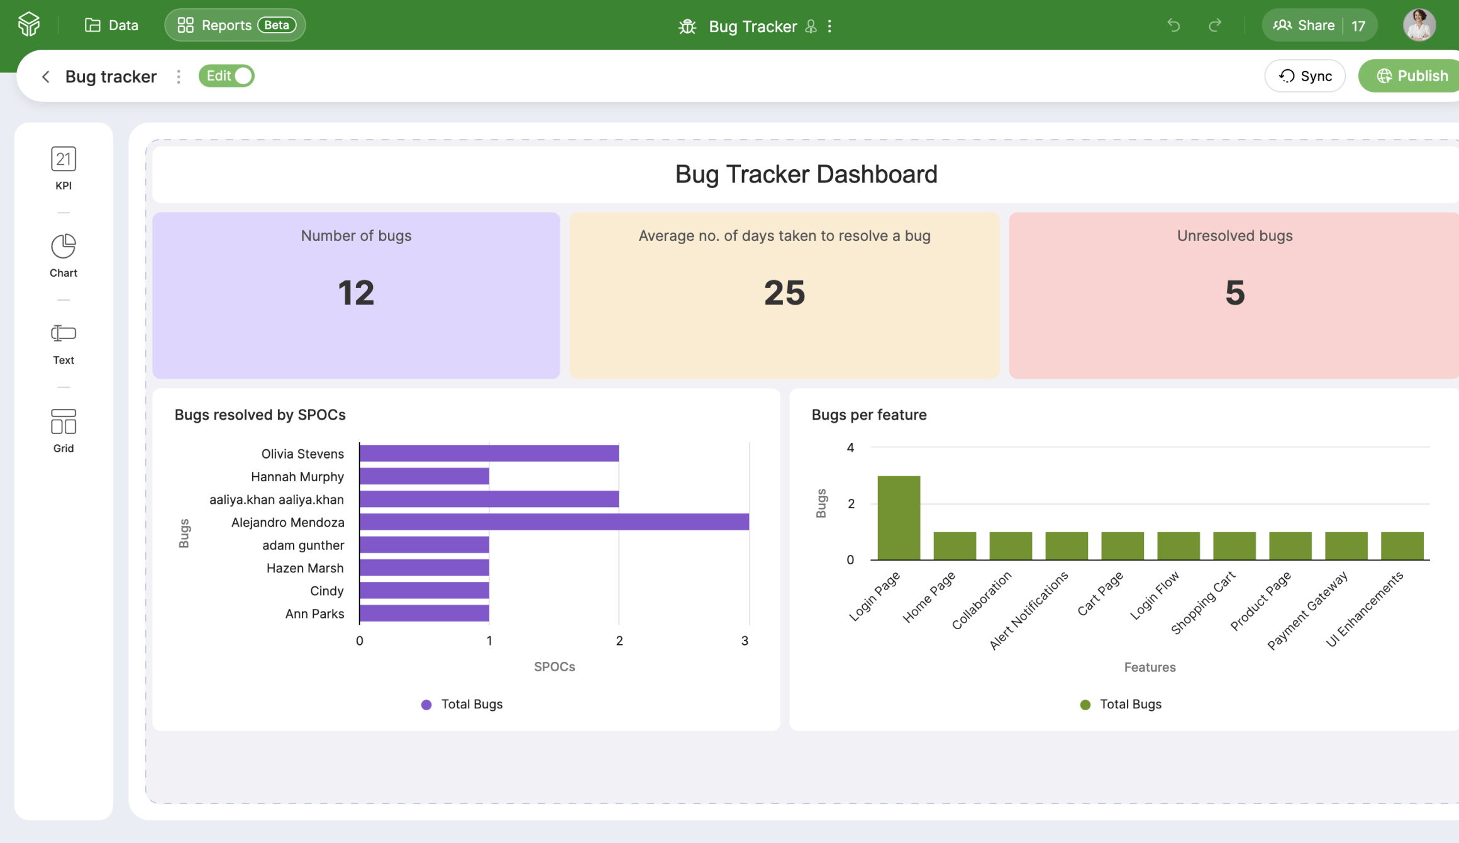This screenshot has height=843, width=1459.
Task: Open the Share button
Action: 1304,25
